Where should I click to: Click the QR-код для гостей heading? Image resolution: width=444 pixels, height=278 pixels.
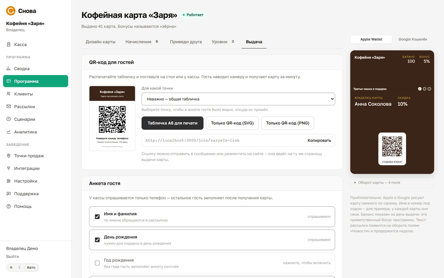(x=111, y=62)
